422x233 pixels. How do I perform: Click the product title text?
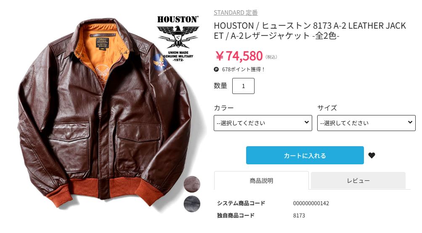(310, 31)
